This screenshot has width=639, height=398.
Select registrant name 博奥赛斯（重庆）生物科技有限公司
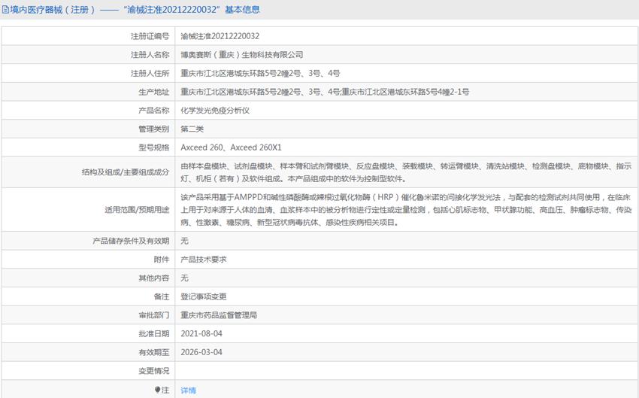click(241, 55)
